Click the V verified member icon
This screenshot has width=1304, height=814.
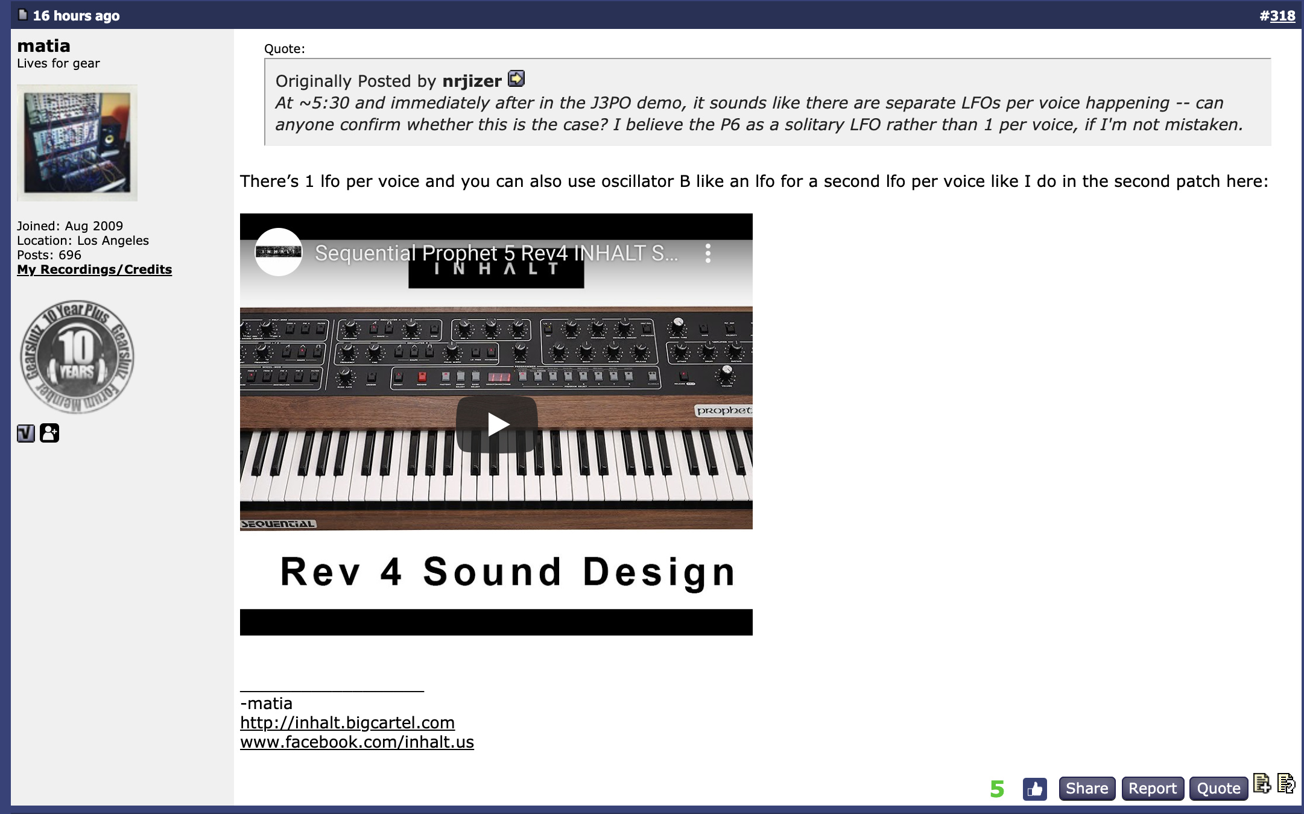point(26,433)
